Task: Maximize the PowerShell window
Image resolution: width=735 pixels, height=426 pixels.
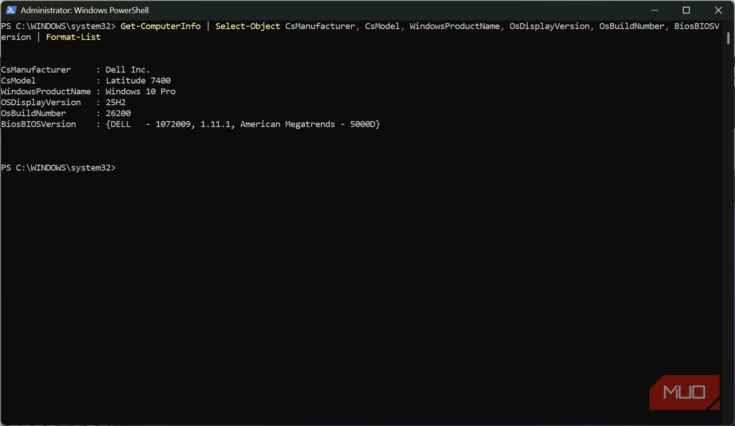Action: [x=686, y=10]
